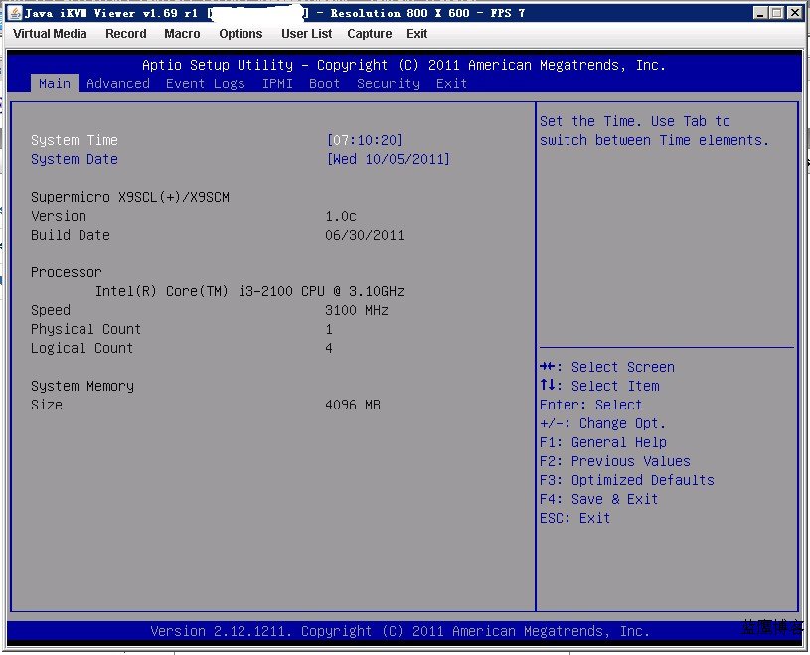Select the System Time label
The image size is (810, 655).
click(75, 140)
